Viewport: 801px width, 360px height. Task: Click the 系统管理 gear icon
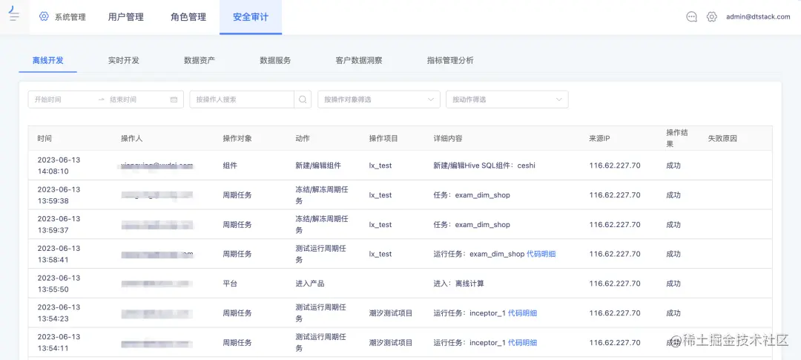pos(44,16)
